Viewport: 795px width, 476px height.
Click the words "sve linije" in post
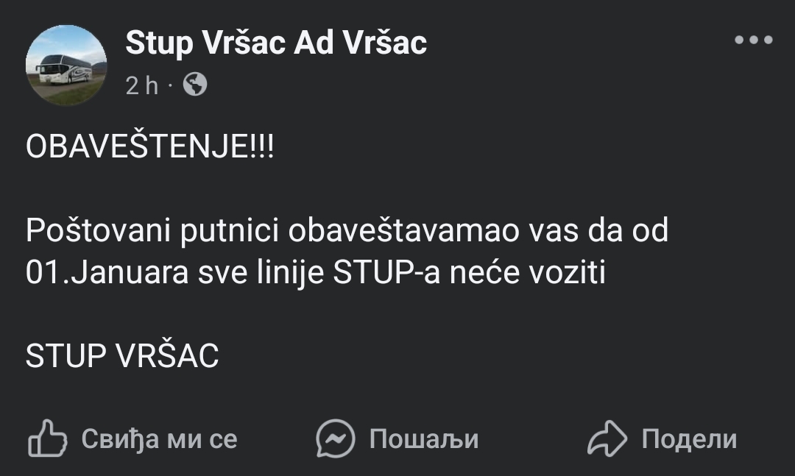(x=254, y=274)
